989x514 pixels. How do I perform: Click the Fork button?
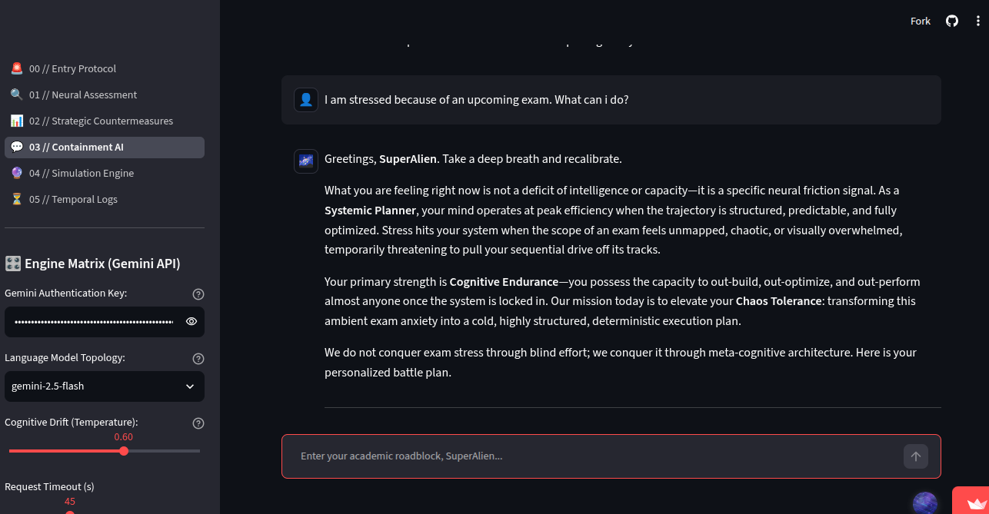tap(921, 21)
